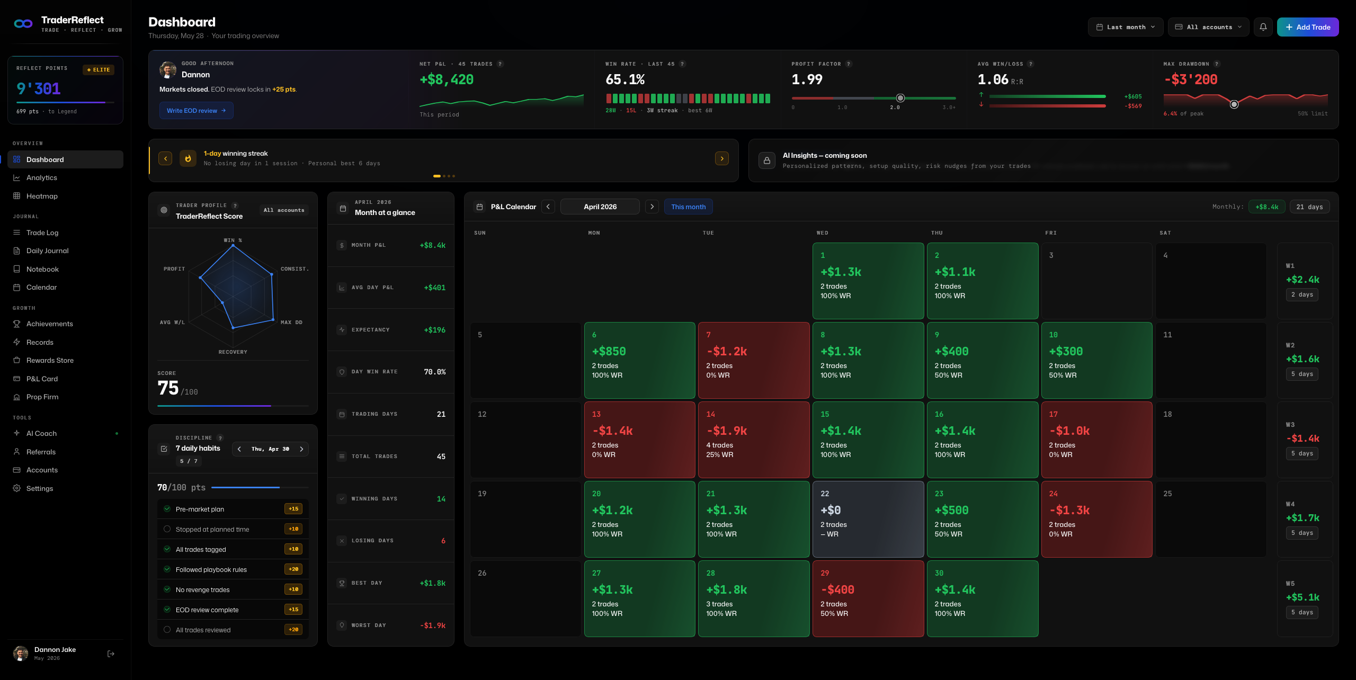
Task: Open All accounts filter in Score card
Action: click(x=284, y=210)
